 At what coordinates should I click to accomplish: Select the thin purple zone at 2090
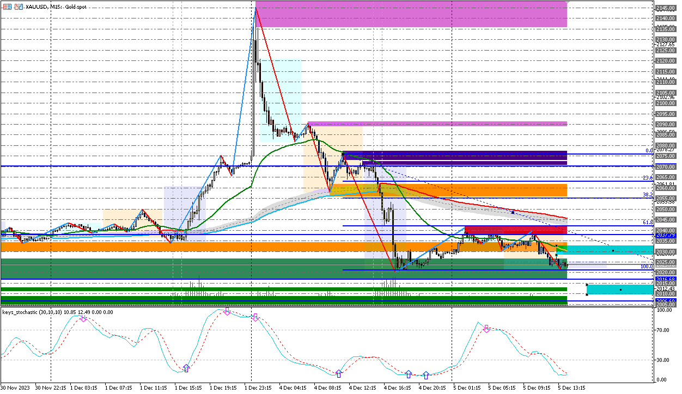tap(437, 124)
